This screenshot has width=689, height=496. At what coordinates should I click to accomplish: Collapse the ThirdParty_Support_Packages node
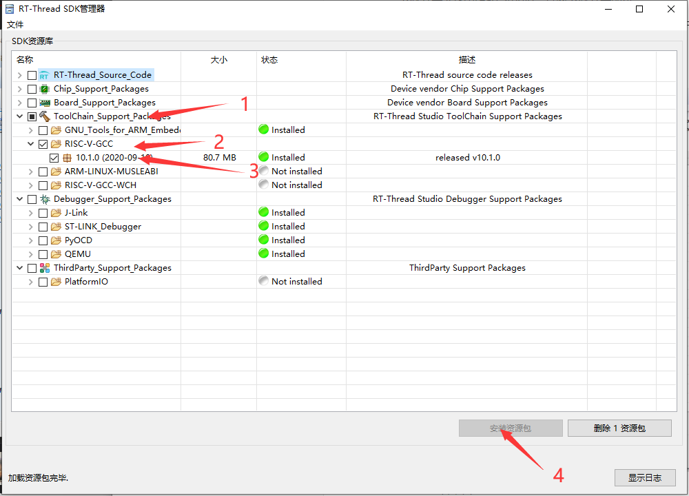20,268
